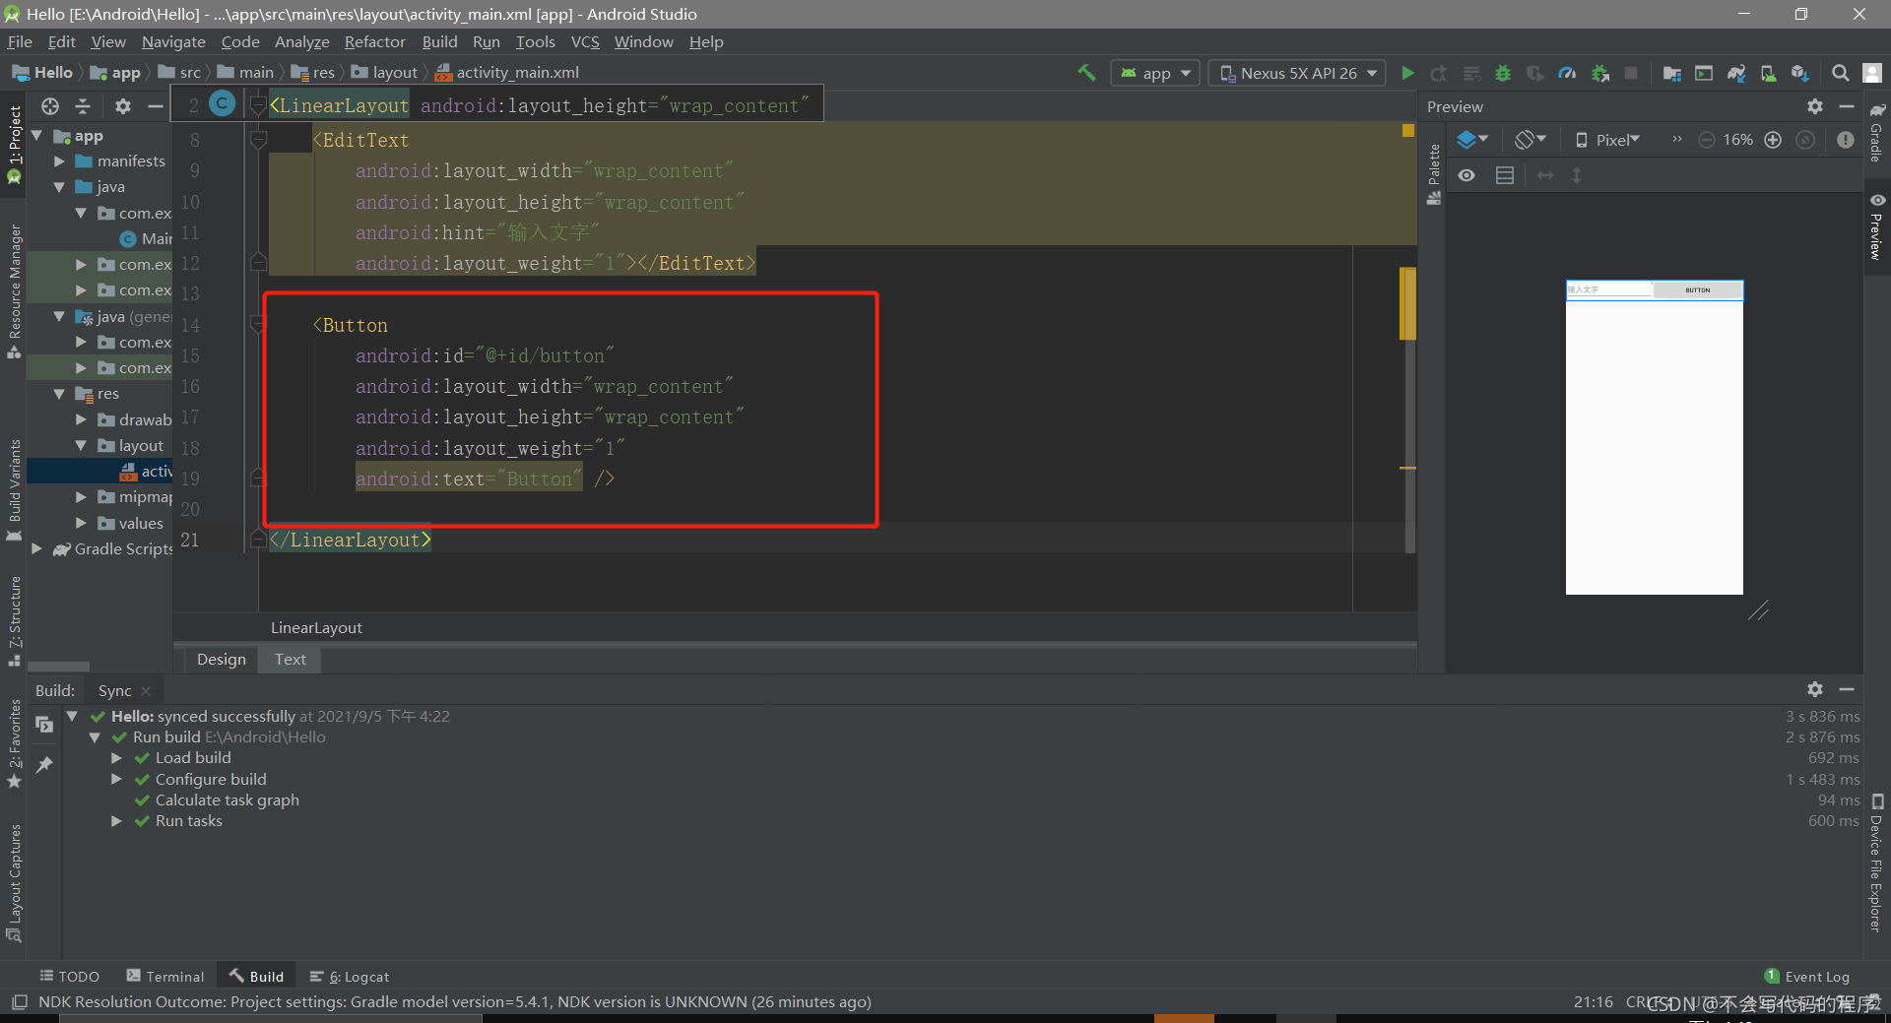Image resolution: width=1891 pixels, height=1023 pixels.
Task: Collapse all in Project panel
Action: (x=83, y=106)
